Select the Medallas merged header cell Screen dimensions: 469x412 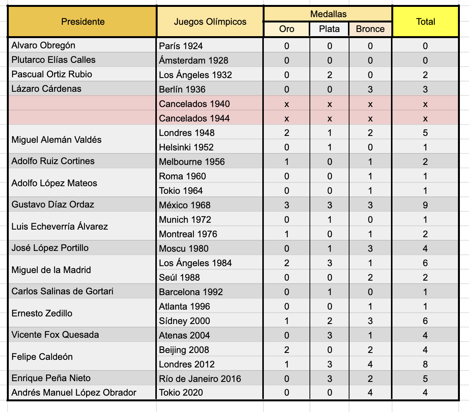pos(328,14)
